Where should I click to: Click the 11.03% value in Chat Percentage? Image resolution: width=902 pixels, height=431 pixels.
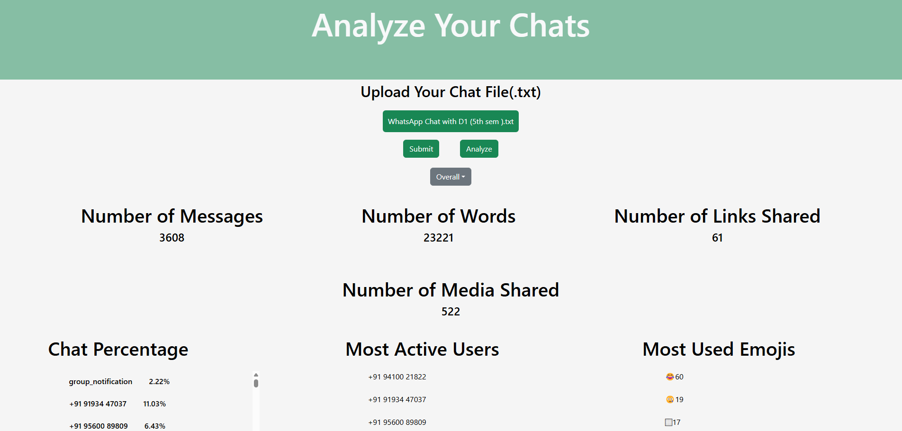[x=154, y=404]
